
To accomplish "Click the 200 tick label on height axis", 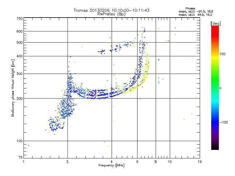I will click(x=19, y=99).
